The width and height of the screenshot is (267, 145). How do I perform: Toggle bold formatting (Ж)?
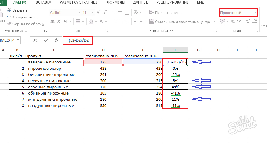pyautogui.click(x=52, y=22)
